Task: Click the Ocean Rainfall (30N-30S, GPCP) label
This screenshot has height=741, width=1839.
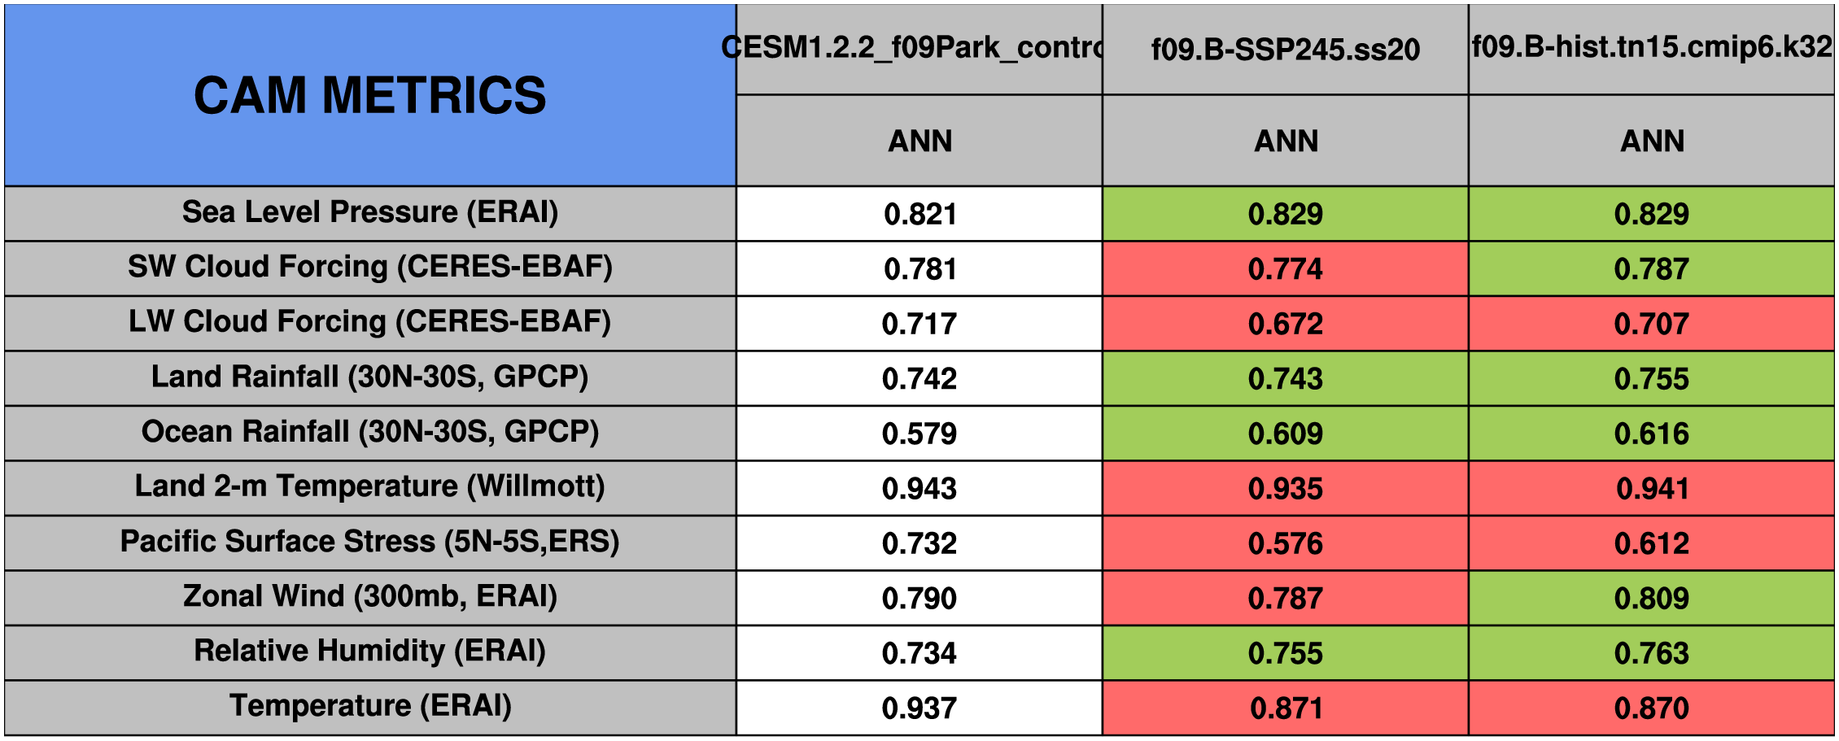Action: coord(370,431)
